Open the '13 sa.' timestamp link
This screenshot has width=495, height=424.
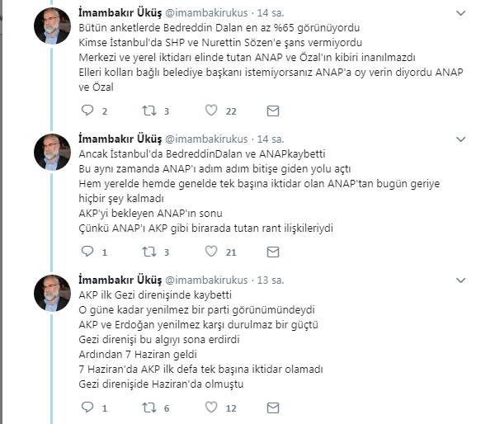pyautogui.click(x=267, y=280)
